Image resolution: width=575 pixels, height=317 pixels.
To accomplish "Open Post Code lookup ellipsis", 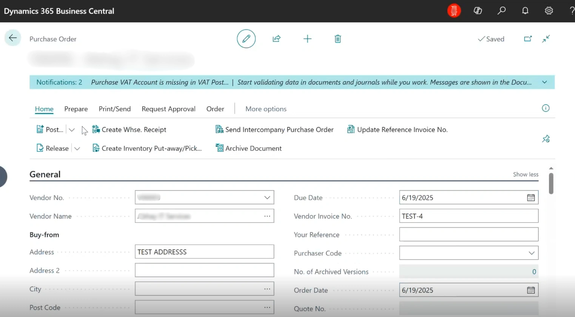I will click(267, 307).
